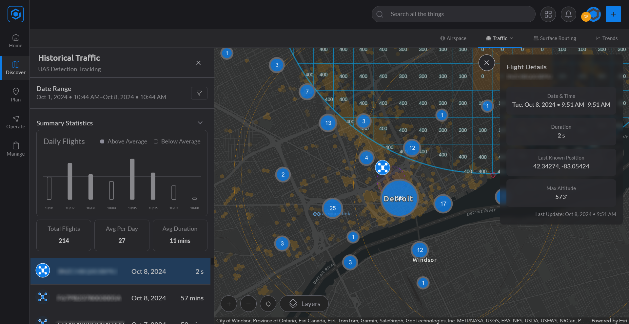
Task: Collapse the Summary Statistics section
Action: (x=200, y=123)
